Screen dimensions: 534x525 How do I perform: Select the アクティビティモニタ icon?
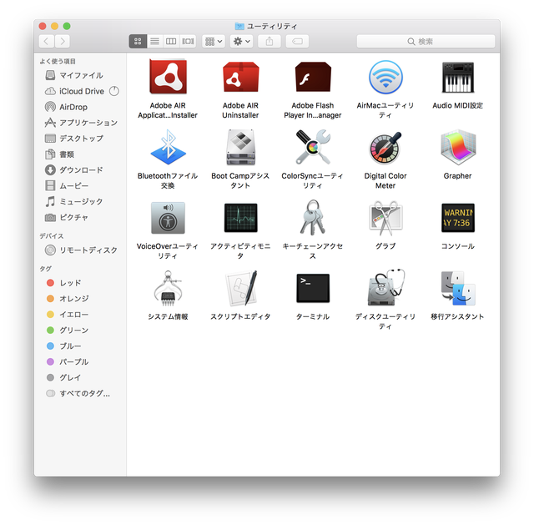[241, 218]
